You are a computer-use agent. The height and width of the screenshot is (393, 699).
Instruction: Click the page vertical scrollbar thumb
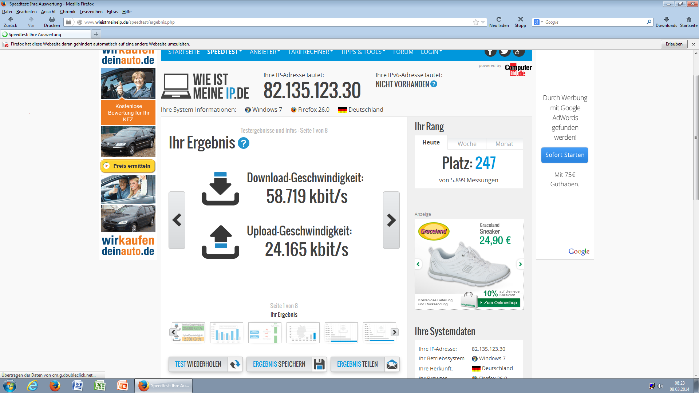tap(696, 138)
